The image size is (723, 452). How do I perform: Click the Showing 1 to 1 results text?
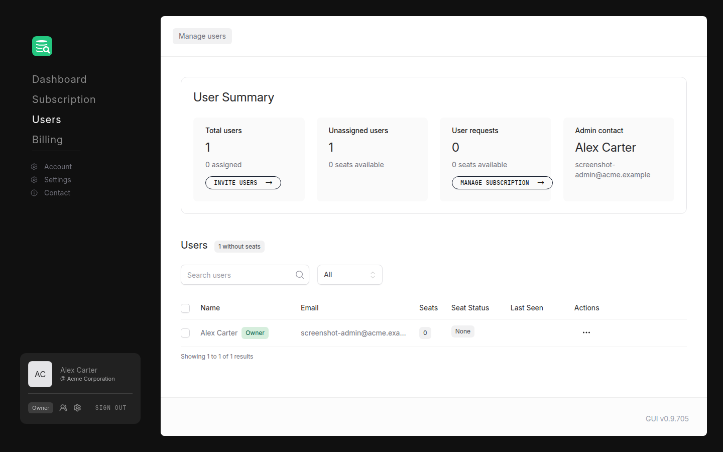(x=217, y=357)
